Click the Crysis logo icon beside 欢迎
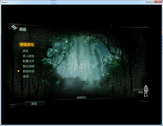163x126 pixels. (x=14, y=27)
